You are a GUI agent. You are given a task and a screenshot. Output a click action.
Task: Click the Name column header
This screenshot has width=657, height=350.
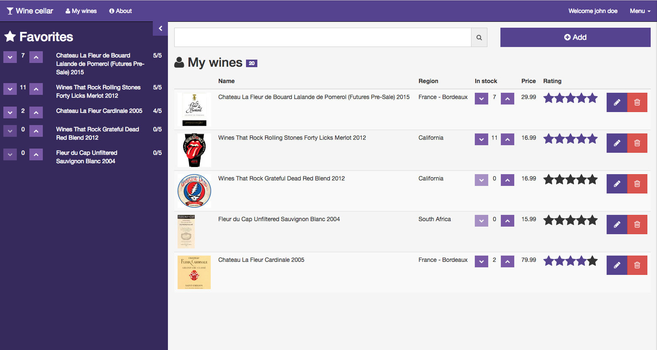pos(226,81)
